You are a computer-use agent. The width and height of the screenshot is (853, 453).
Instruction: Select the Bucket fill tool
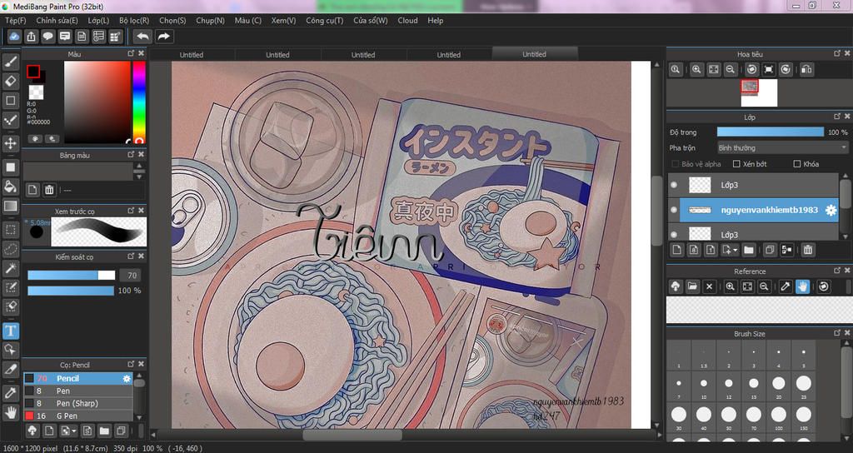tap(10, 187)
